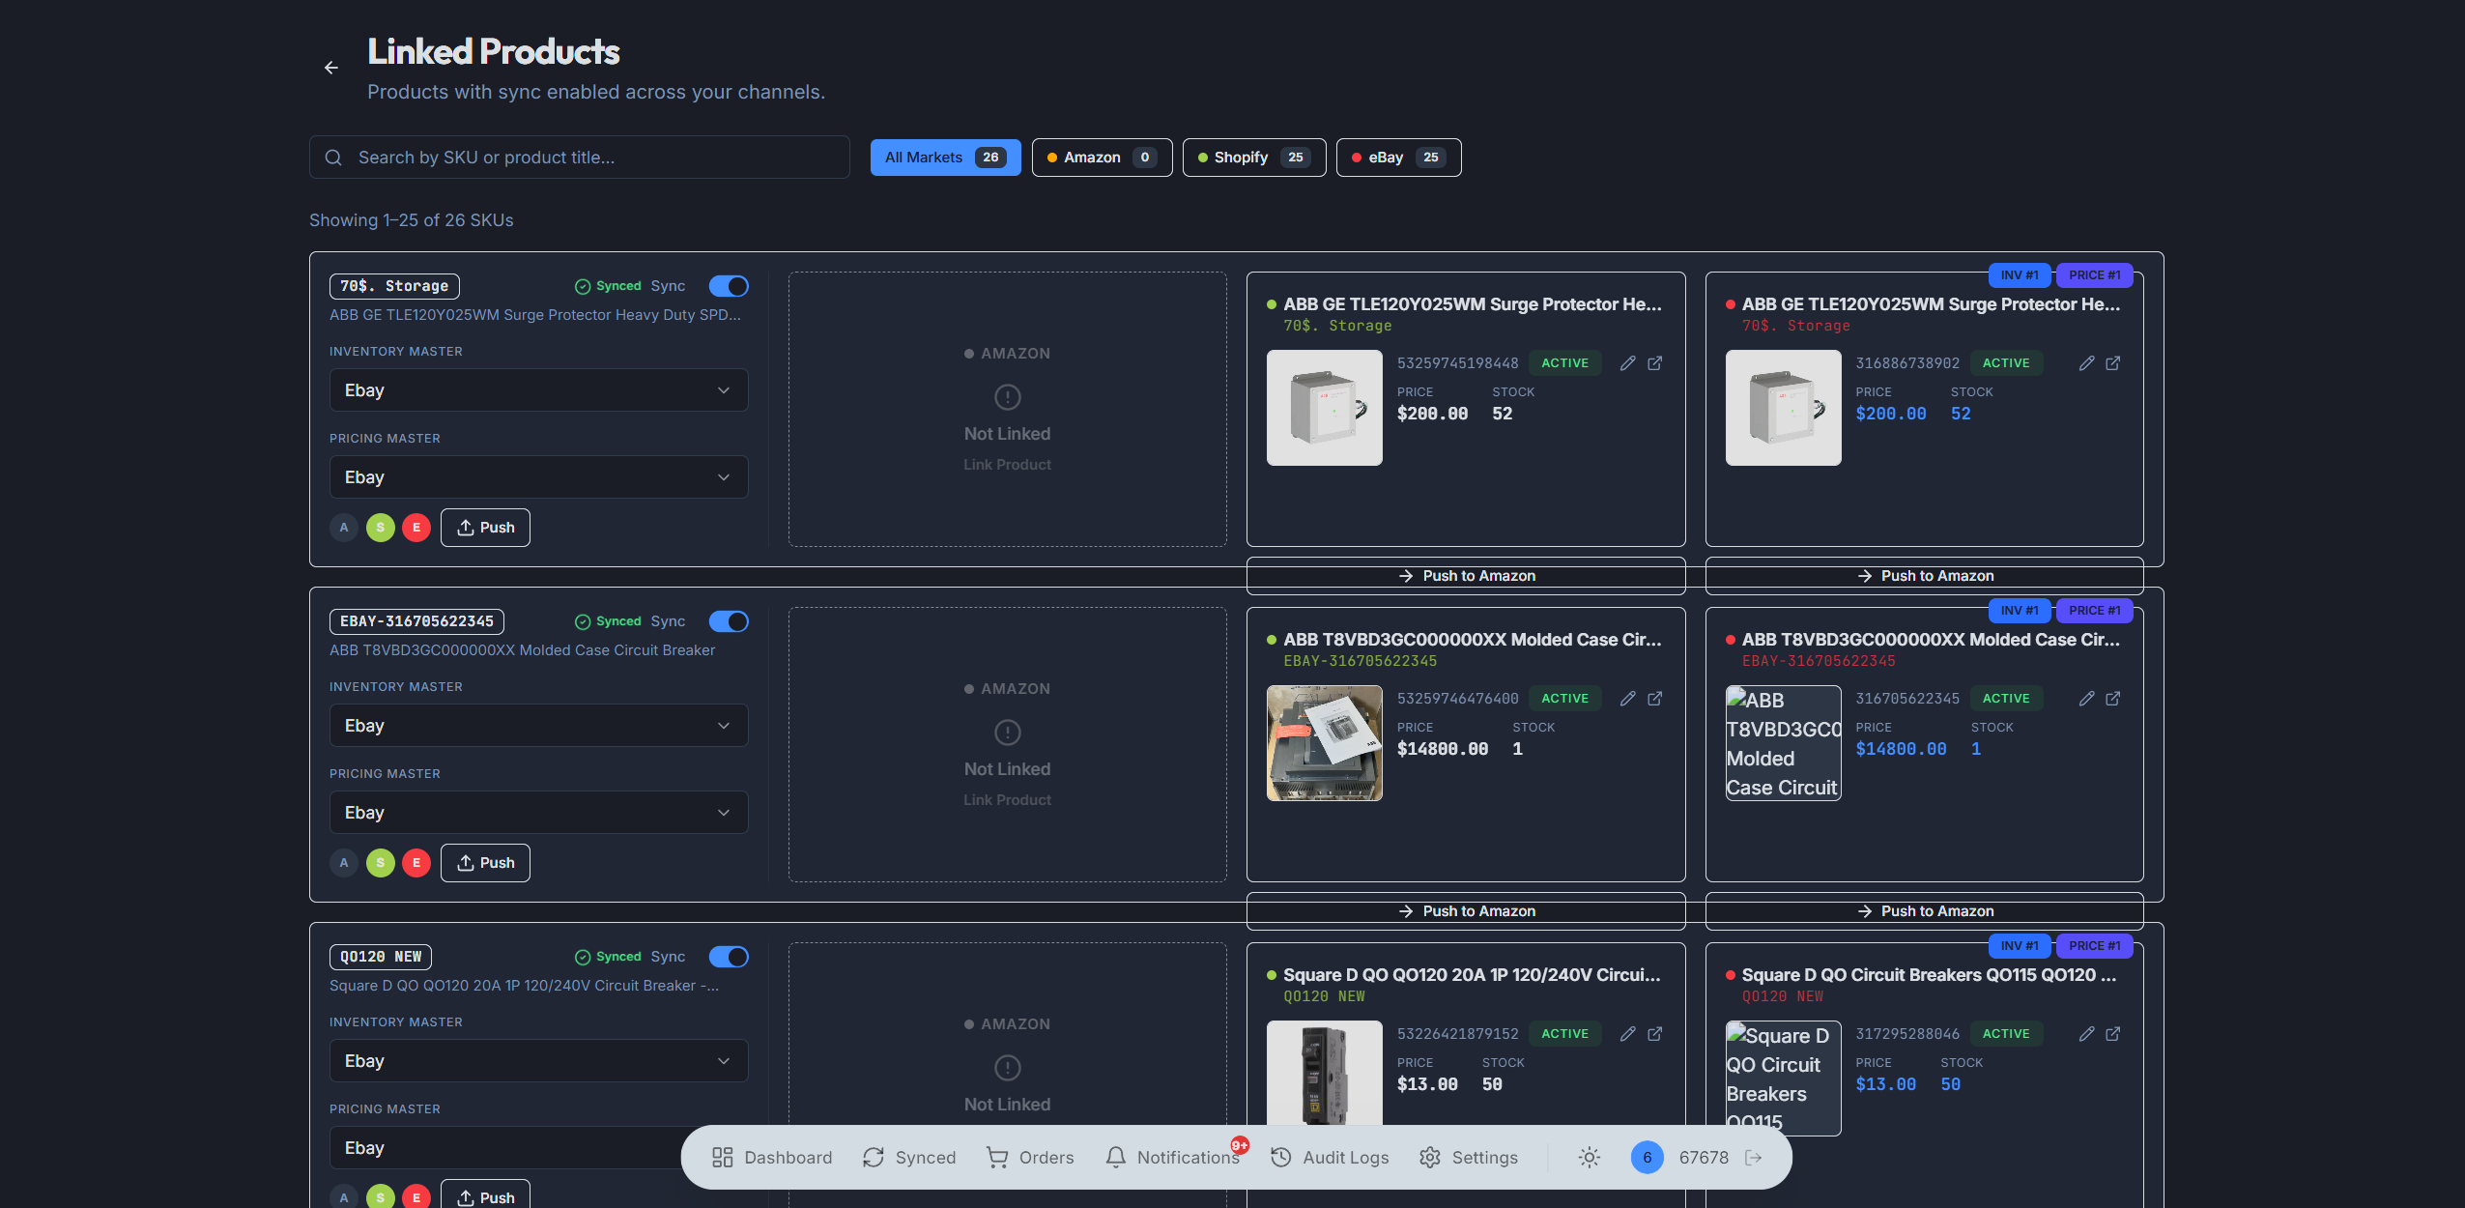Filter by eBay market
The image size is (2465, 1208).
tap(1399, 158)
